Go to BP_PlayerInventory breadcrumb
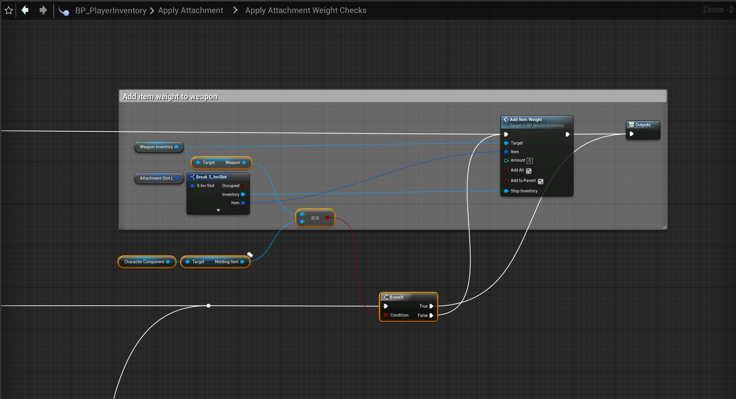736x399 pixels. click(111, 10)
